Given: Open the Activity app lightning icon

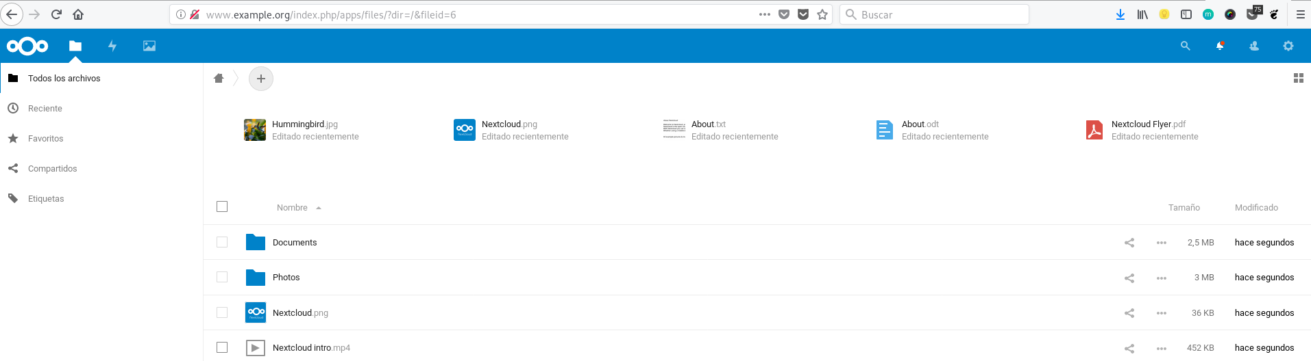Looking at the screenshot, I should pyautogui.click(x=112, y=46).
